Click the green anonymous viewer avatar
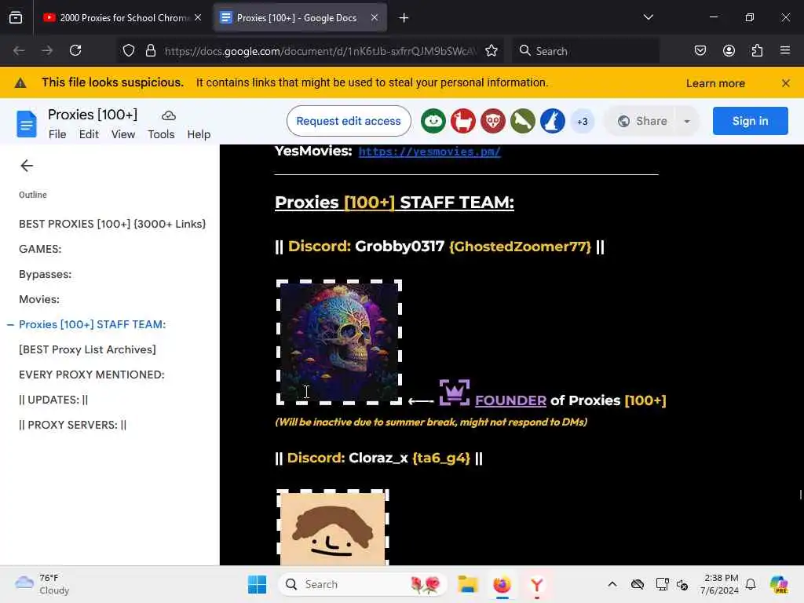 coord(433,122)
